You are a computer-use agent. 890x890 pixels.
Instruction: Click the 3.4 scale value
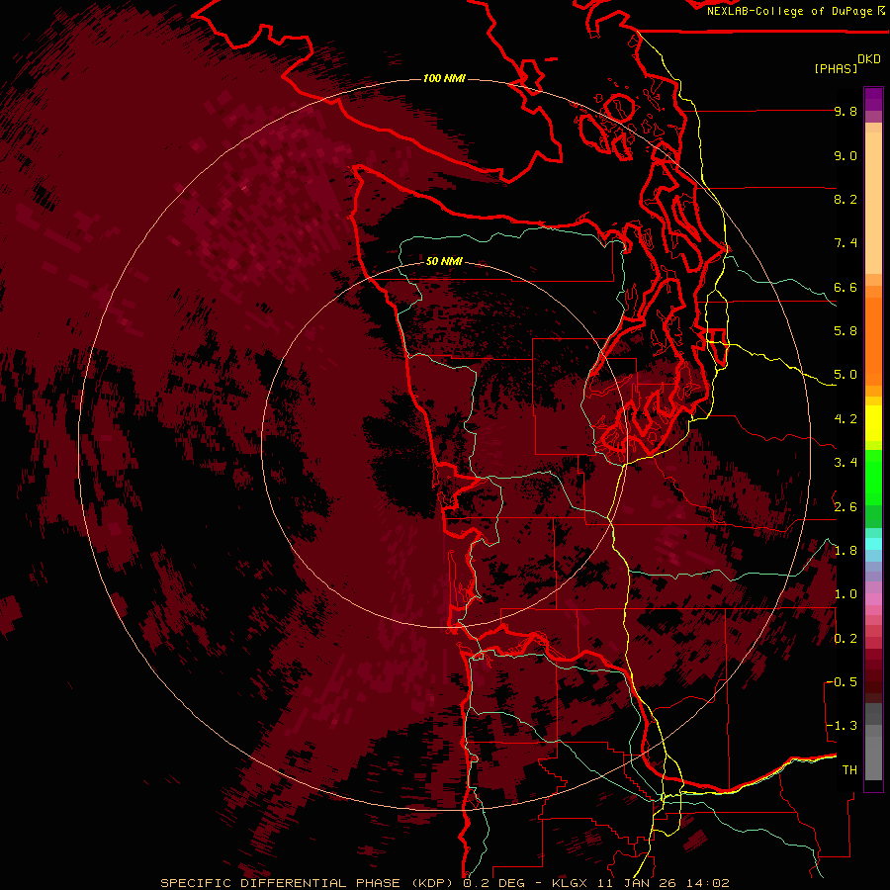coord(845,463)
